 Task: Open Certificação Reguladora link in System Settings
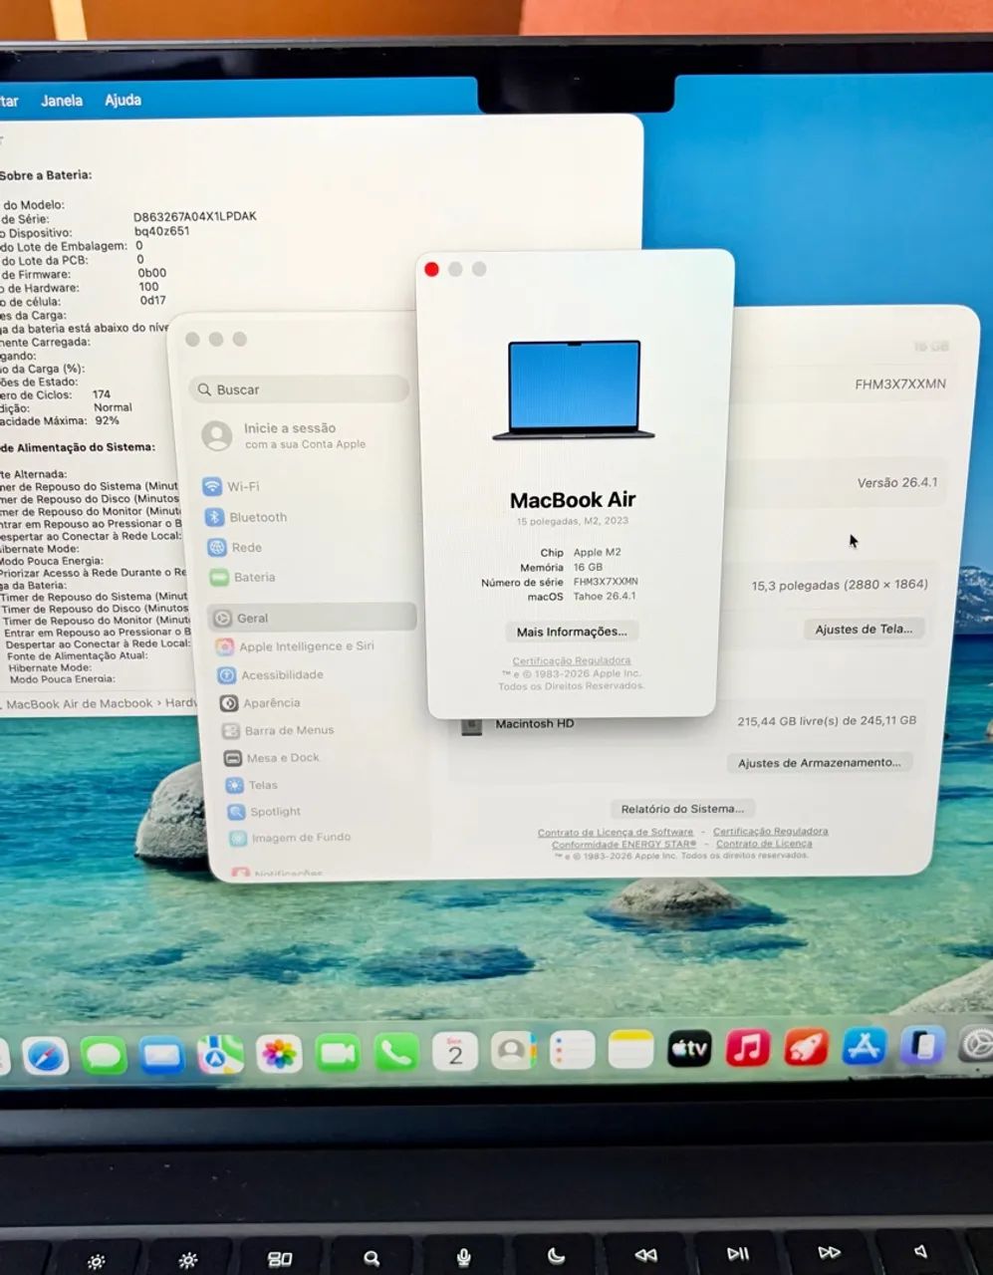click(x=770, y=831)
